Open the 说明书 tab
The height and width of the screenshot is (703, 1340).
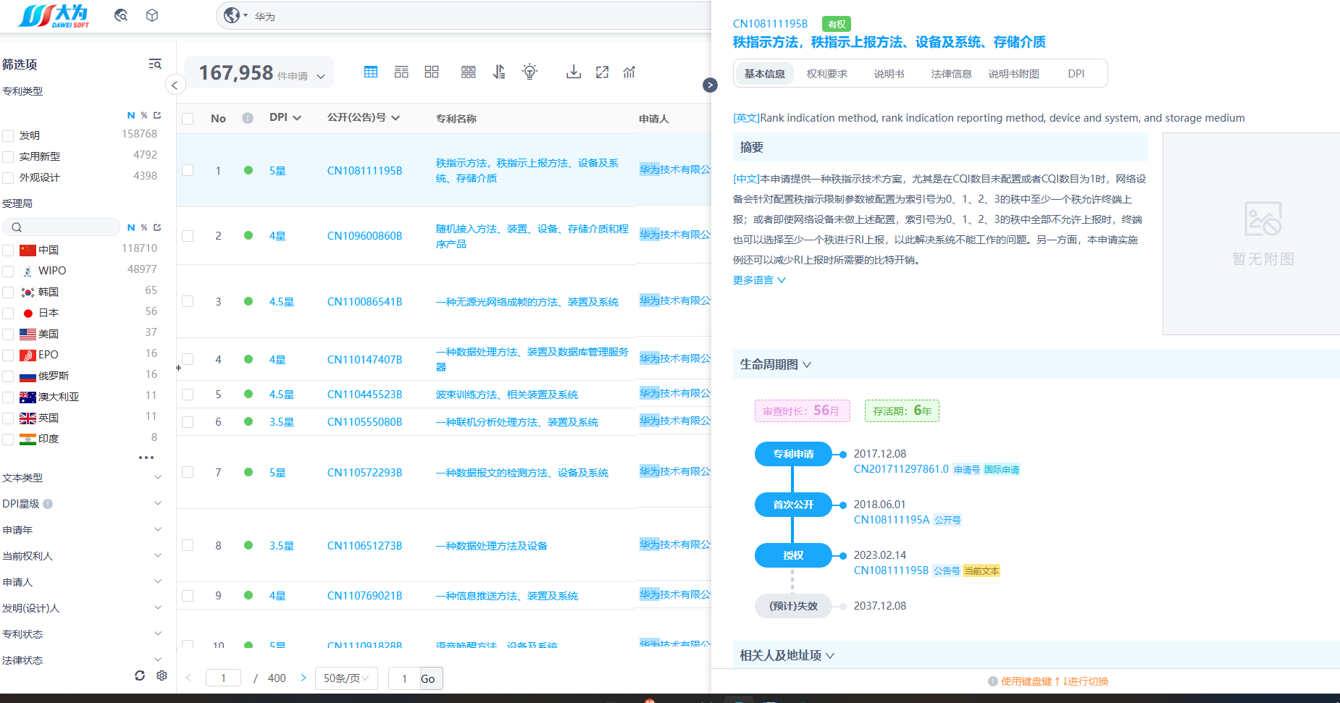click(889, 74)
